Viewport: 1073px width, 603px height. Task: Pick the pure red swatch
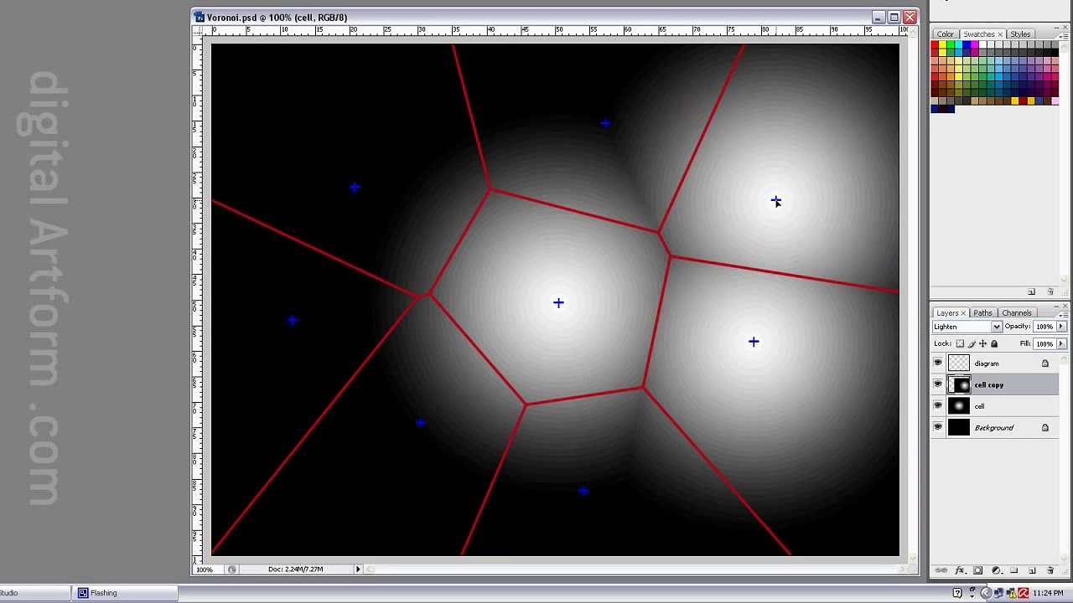tap(935, 44)
